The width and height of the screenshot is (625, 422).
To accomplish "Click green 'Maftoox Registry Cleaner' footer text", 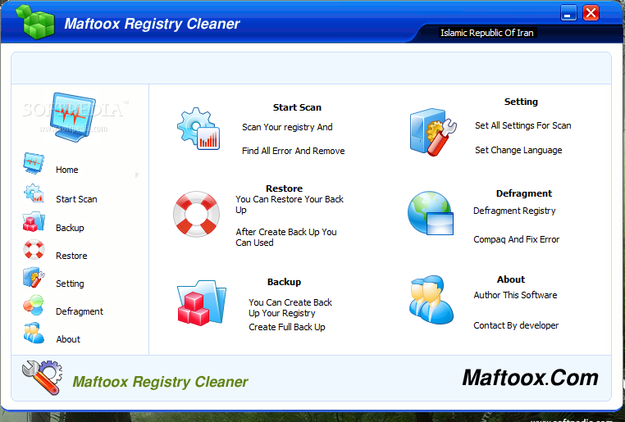I will (160, 382).
